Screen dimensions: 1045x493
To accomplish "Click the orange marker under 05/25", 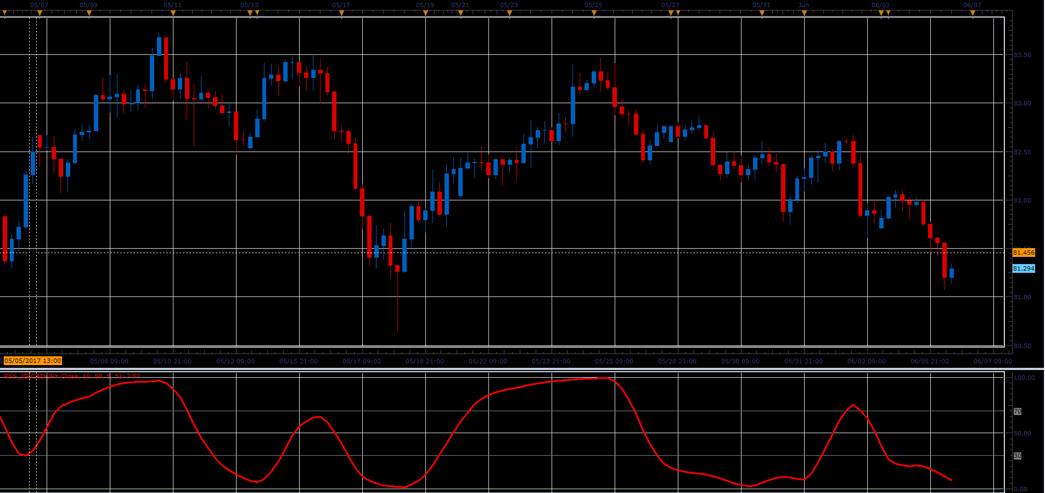I will click(594, 13).
